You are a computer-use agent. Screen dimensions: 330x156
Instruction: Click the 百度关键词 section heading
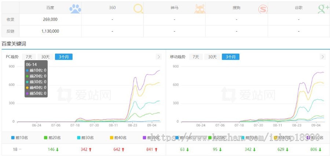click(14, 44)
